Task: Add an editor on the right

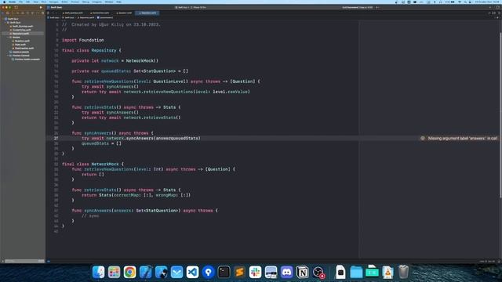Action: point(498,13)
